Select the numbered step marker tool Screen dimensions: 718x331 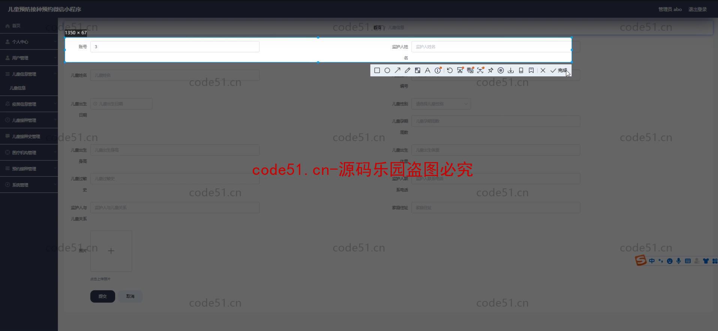pyautogui.click(x=438, y=70)
